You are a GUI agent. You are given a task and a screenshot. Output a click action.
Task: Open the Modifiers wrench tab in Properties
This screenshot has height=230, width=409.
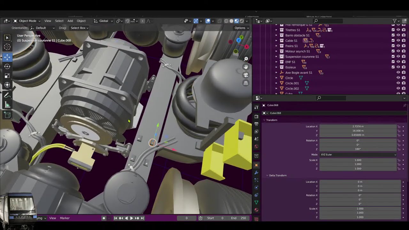click(256, 172)
